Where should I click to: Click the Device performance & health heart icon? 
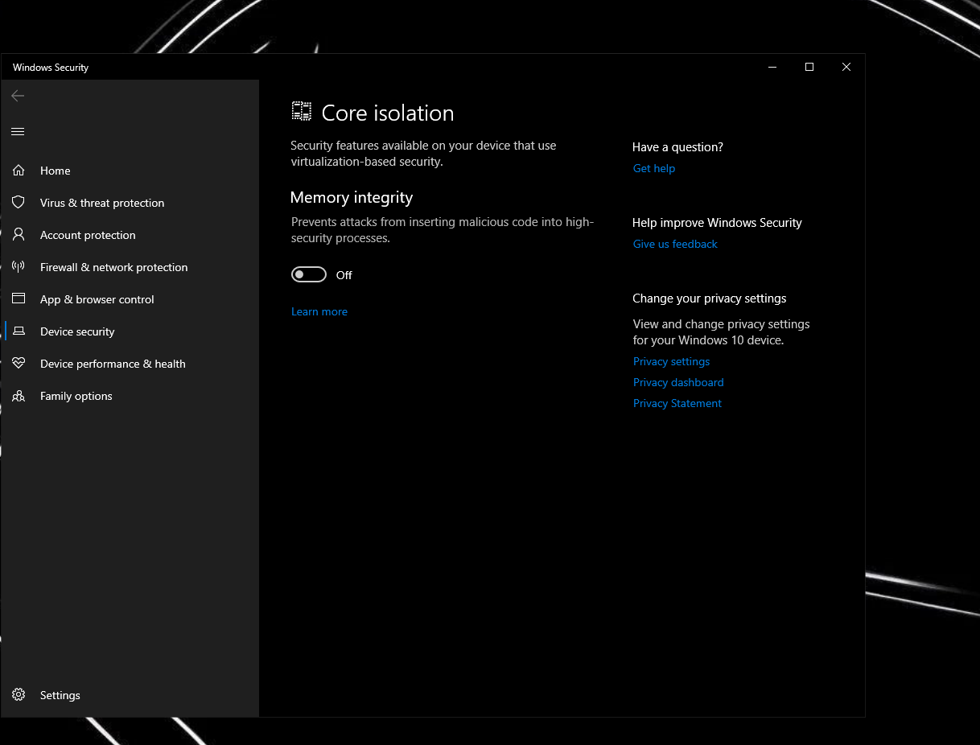coord(19,364)
